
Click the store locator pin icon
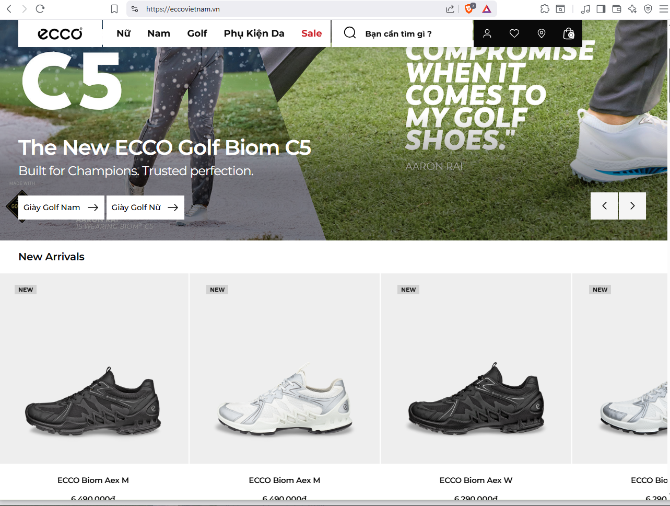click(x=542, y=33)
